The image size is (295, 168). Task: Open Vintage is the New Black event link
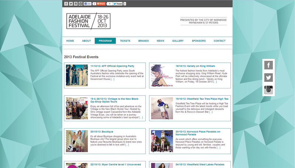(114, 100)
